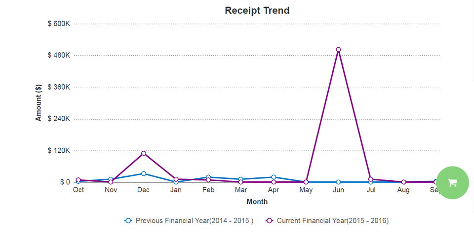474x234 pixels.
Task: Toggle the Previous Financial Year(2014 - 2015) series label
Action: [194, 221]
